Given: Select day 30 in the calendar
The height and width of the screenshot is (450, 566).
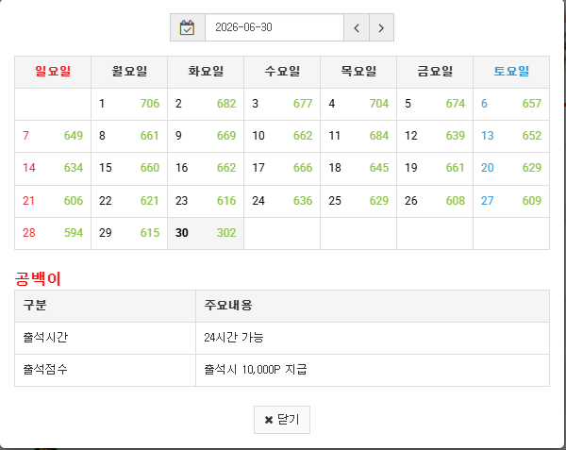Looking at the screenshot, I should 206,233.
